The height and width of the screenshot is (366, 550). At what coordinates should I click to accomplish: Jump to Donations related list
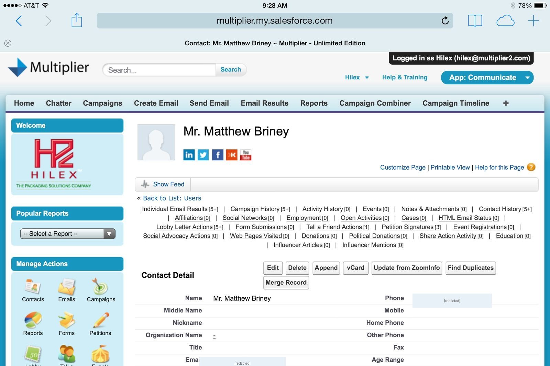click(319, 236)
